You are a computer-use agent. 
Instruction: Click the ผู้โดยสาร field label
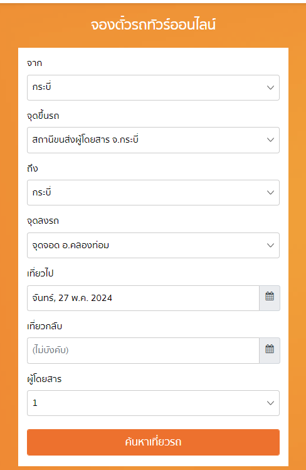click(x=45, y=379)
